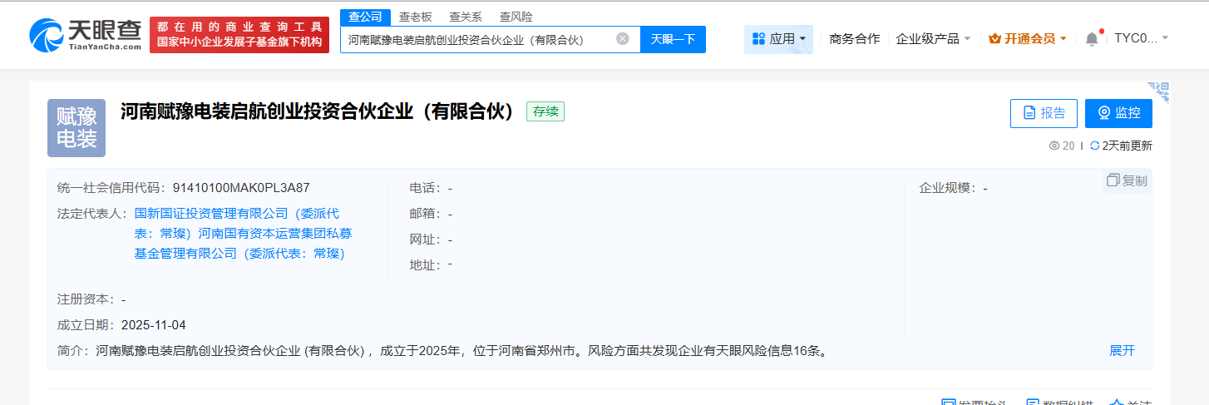Open the 天眼查 logo homepage
Viewport: 1209px width, 405px height.
click(x=86, y=35)
